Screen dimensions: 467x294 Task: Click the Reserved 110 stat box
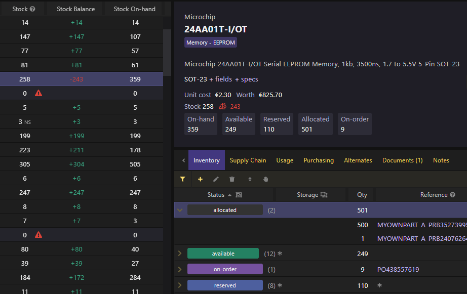pyautogui.click(x=277, y=124)
